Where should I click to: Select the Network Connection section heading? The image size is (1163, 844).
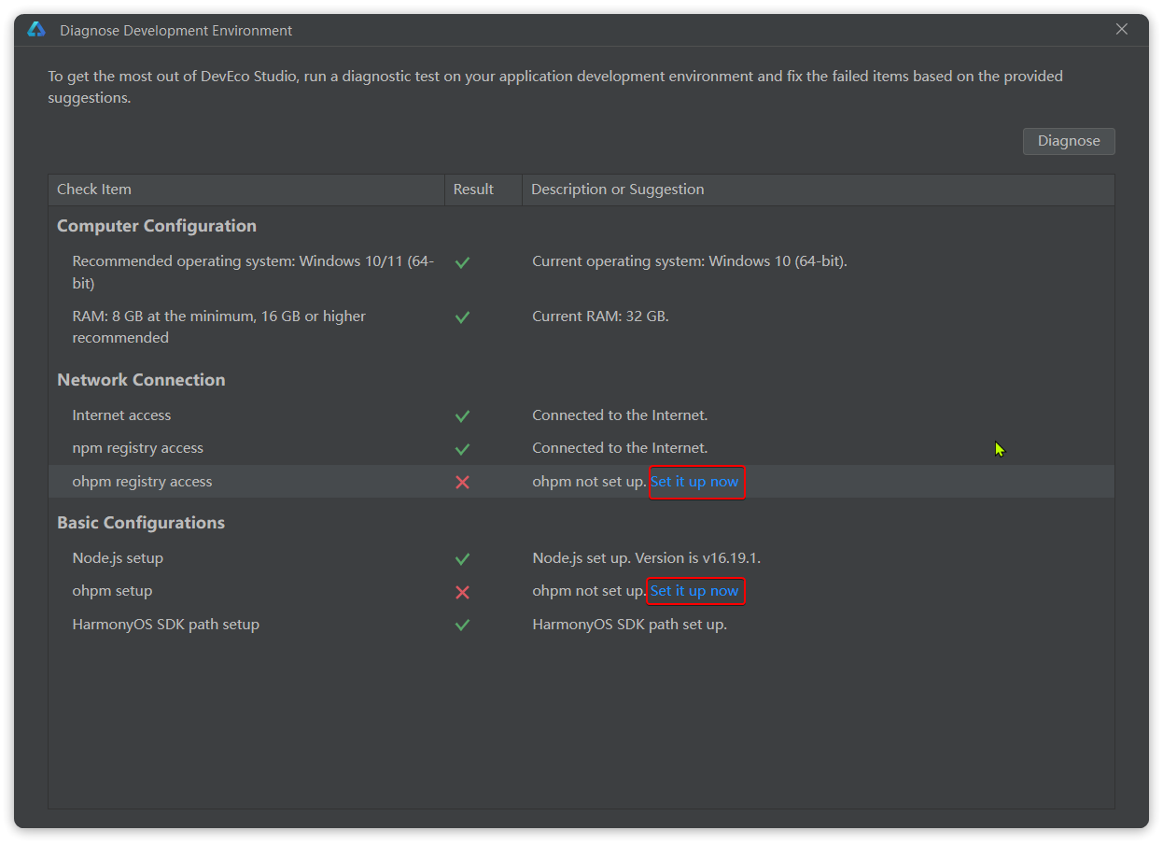(x=141, y=380)
